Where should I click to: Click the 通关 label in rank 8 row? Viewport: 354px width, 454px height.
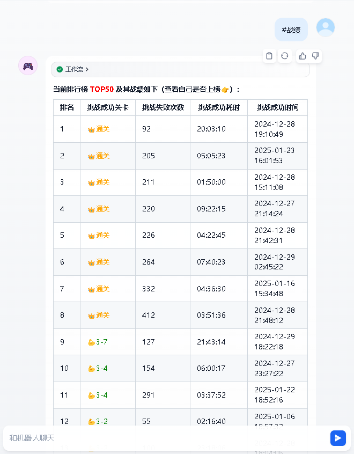coord(102,316)
